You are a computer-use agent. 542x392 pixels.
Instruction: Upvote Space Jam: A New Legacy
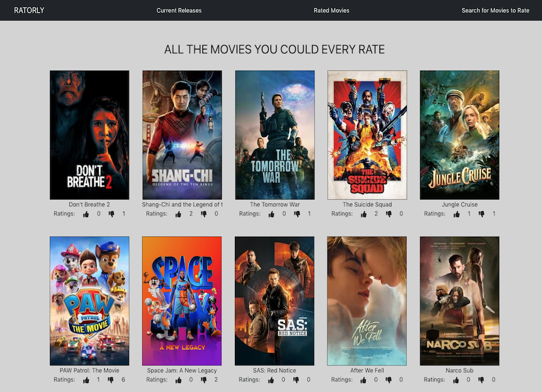coord(178,380)
